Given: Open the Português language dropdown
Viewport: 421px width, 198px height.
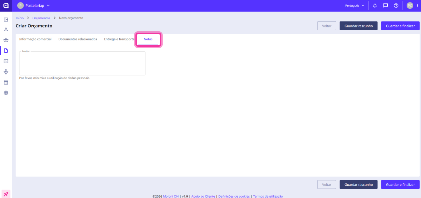Looking at the screenshot, I should coord(354,6).
